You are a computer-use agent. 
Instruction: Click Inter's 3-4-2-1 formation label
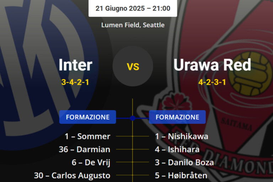click(75, 82)
